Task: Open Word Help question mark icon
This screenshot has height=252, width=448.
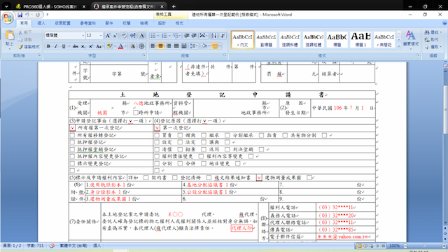Action: (x=444, y=23)
